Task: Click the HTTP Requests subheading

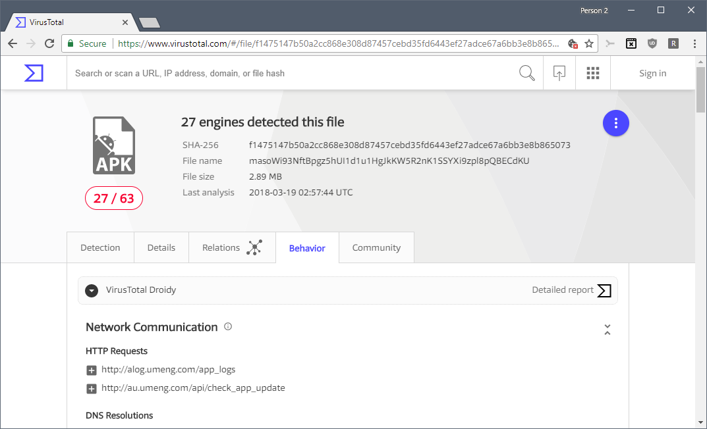Action: click(x=117, y=351)
